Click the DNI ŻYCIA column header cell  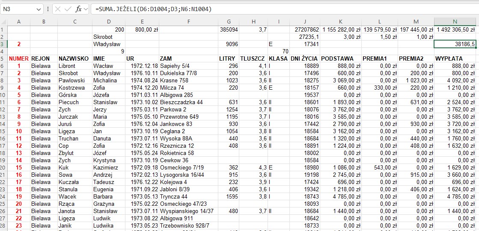(x=304, y=58)
